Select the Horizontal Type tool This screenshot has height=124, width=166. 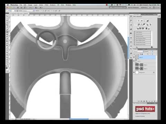7,50
